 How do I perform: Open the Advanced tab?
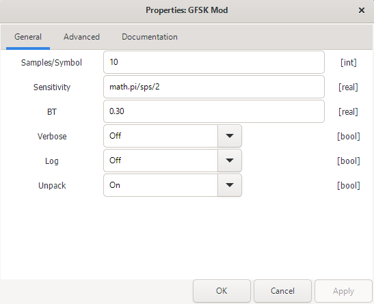[x=81, y=37]
